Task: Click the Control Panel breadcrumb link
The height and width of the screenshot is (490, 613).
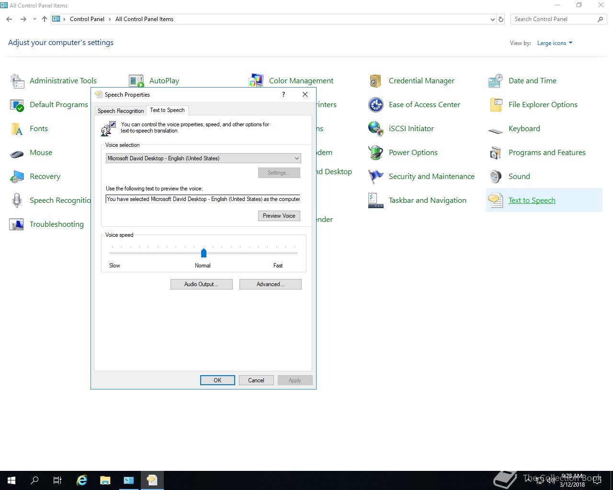Action: click(x=87, y=19)
